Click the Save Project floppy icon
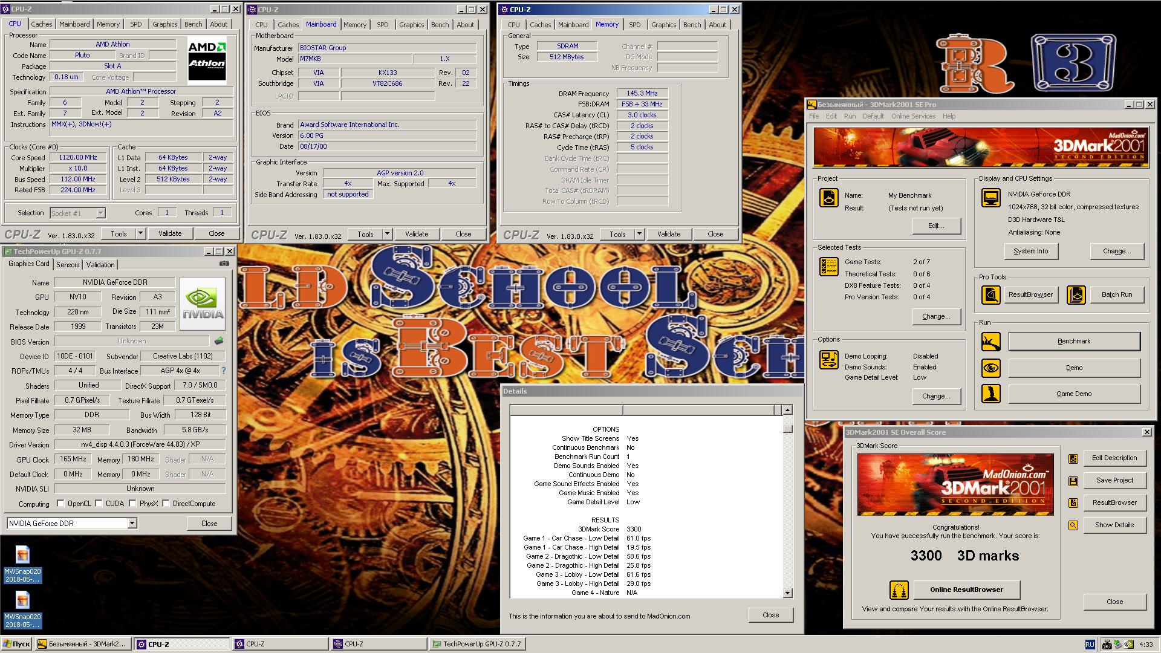The width and height of the screenshot is (1161, 653). point(1073,481)
